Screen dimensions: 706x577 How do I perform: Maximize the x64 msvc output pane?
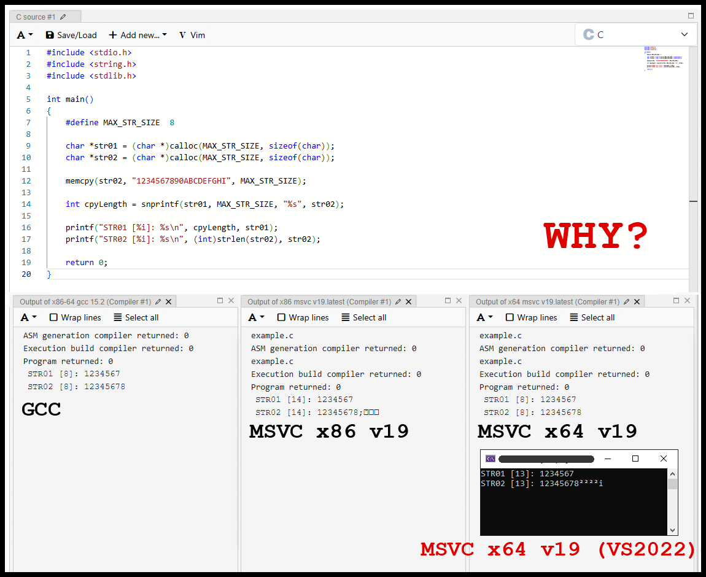point(677,301)
